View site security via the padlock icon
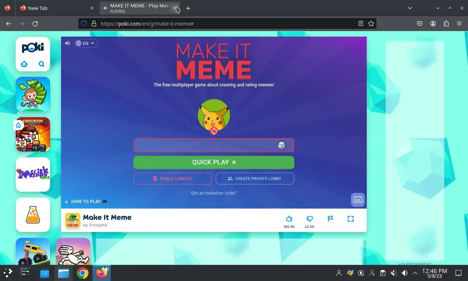Viewport: 468px width, 281px height. (x=94, y=23)
